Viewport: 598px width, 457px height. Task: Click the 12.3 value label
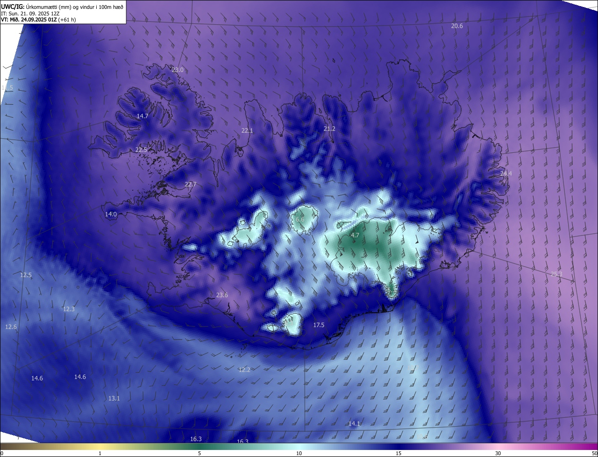click(x=69, y=309)
